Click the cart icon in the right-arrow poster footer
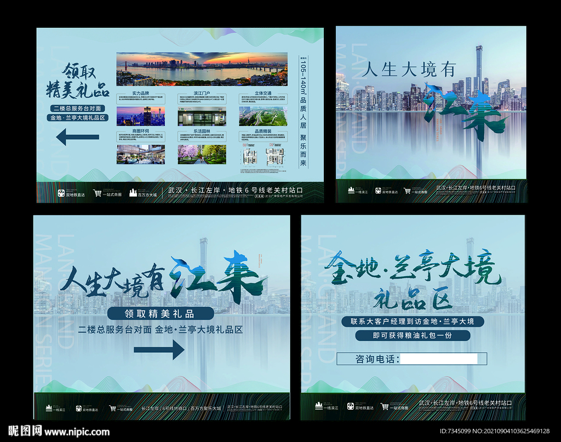The height and width of the screenshot is (442, 561). click(112, 408)
